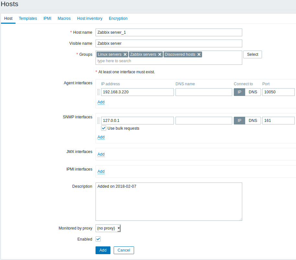
Task: Click the Groups search field
Action: coord(169,61)
